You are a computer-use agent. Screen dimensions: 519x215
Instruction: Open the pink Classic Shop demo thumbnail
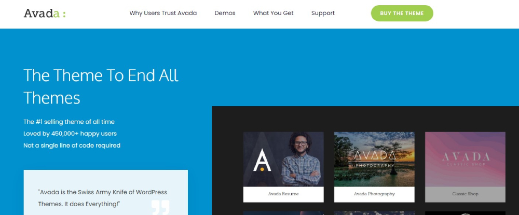pos(465,159)
